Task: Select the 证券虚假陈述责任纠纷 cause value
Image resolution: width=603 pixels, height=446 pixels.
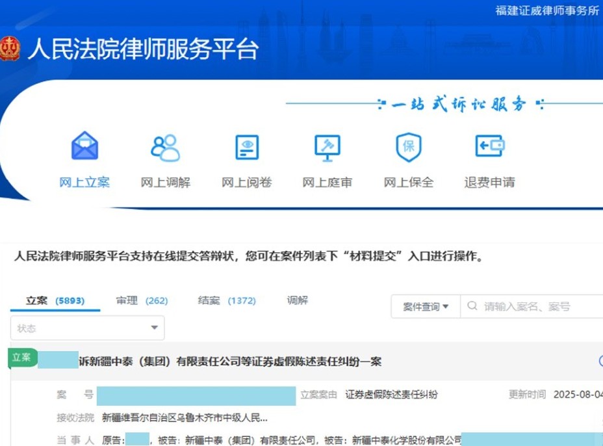Action: 391,395
